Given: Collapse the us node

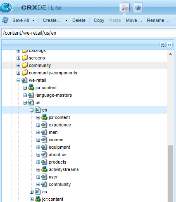Looking at the screenshot, I should click(25, 103).
